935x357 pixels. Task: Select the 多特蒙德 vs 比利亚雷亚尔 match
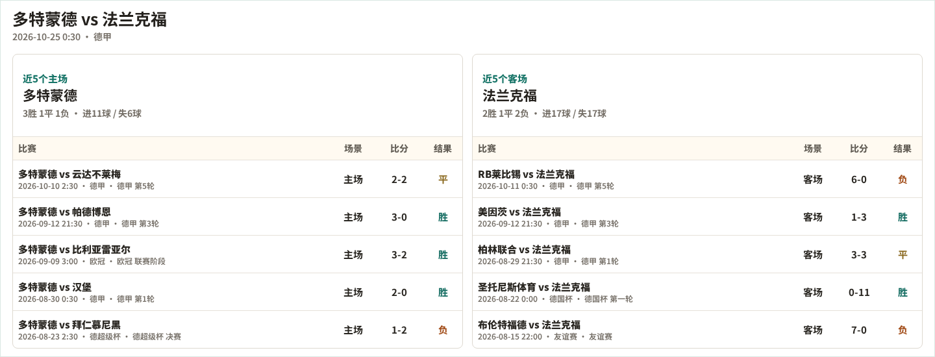238,254
